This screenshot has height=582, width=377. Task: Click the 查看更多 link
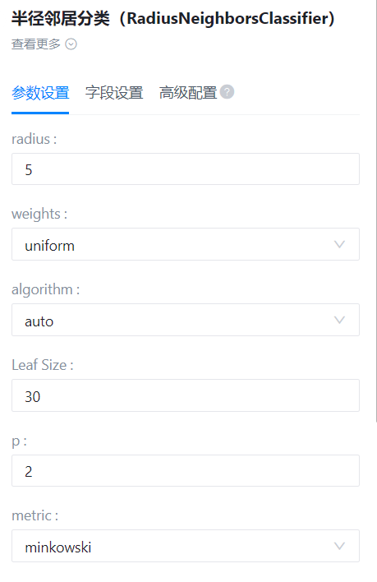[35, 44]
